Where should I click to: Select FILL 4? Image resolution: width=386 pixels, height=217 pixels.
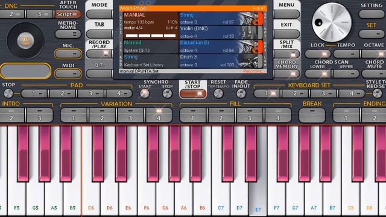coord(278,115)
